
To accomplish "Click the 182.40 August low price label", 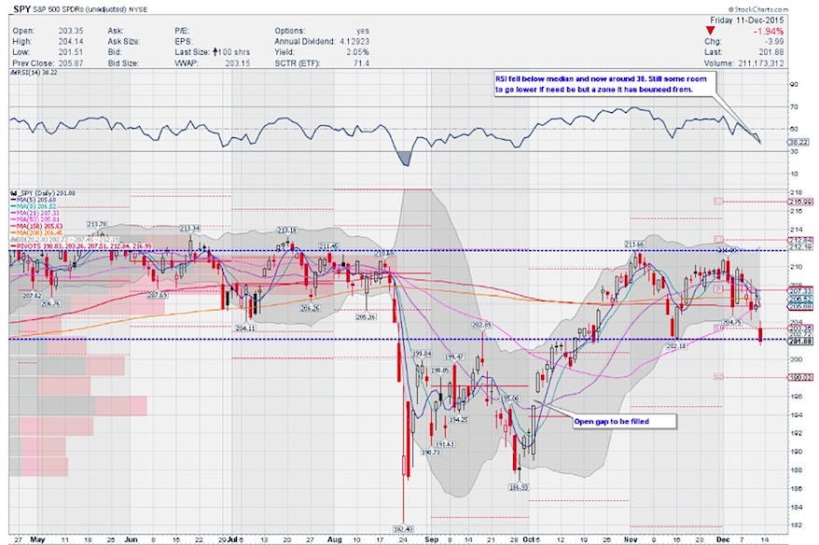I will 403,529.
